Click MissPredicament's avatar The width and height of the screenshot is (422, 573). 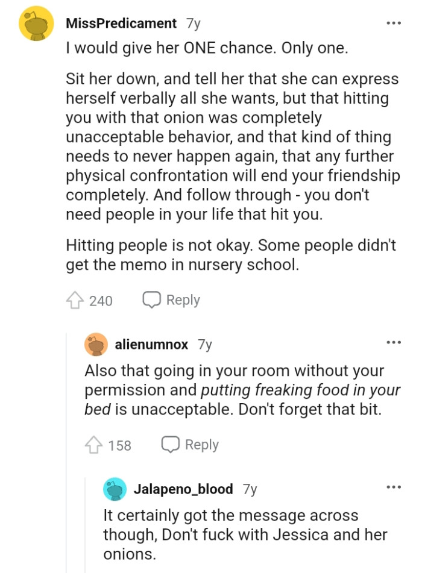point(36,23)
